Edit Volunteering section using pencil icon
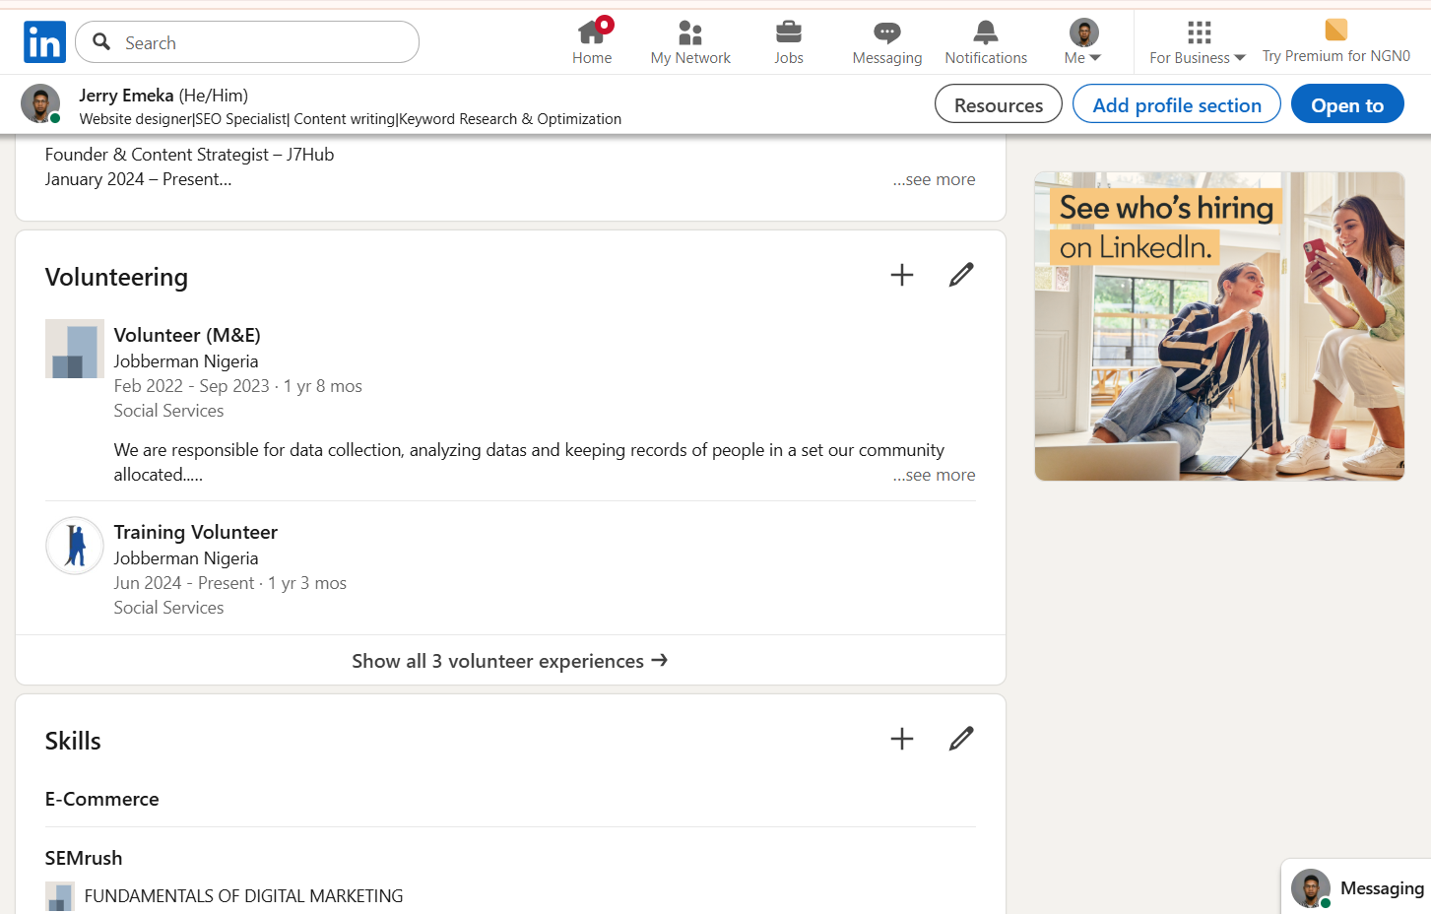1431x914 pixels. (960, 274)
